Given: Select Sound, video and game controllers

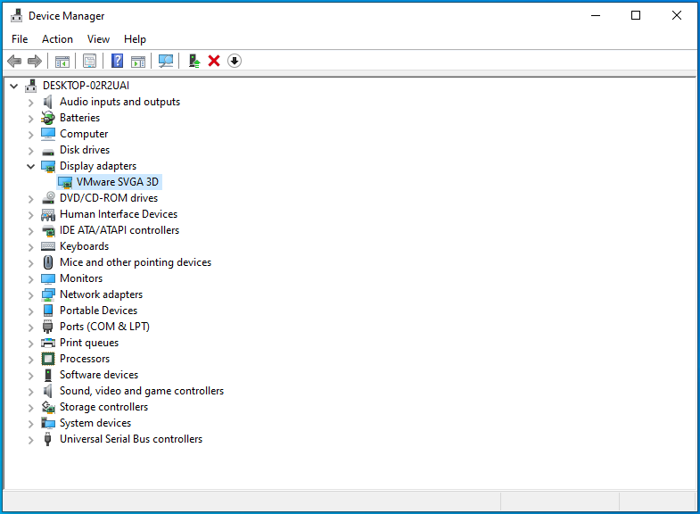Looking at the screenshot, I should pos(141,391).
